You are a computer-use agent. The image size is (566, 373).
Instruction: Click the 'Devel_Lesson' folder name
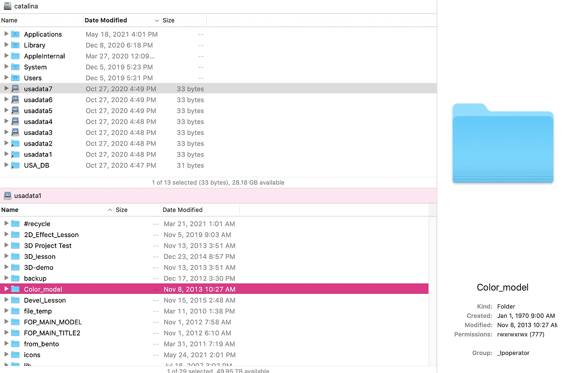[x=45, y=300]
